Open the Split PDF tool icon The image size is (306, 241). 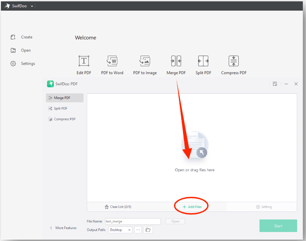203,61
